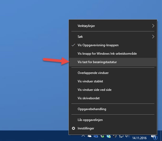162x141 pixels.
Task: Select Overlappende vinduer
Action: [93, 73]
